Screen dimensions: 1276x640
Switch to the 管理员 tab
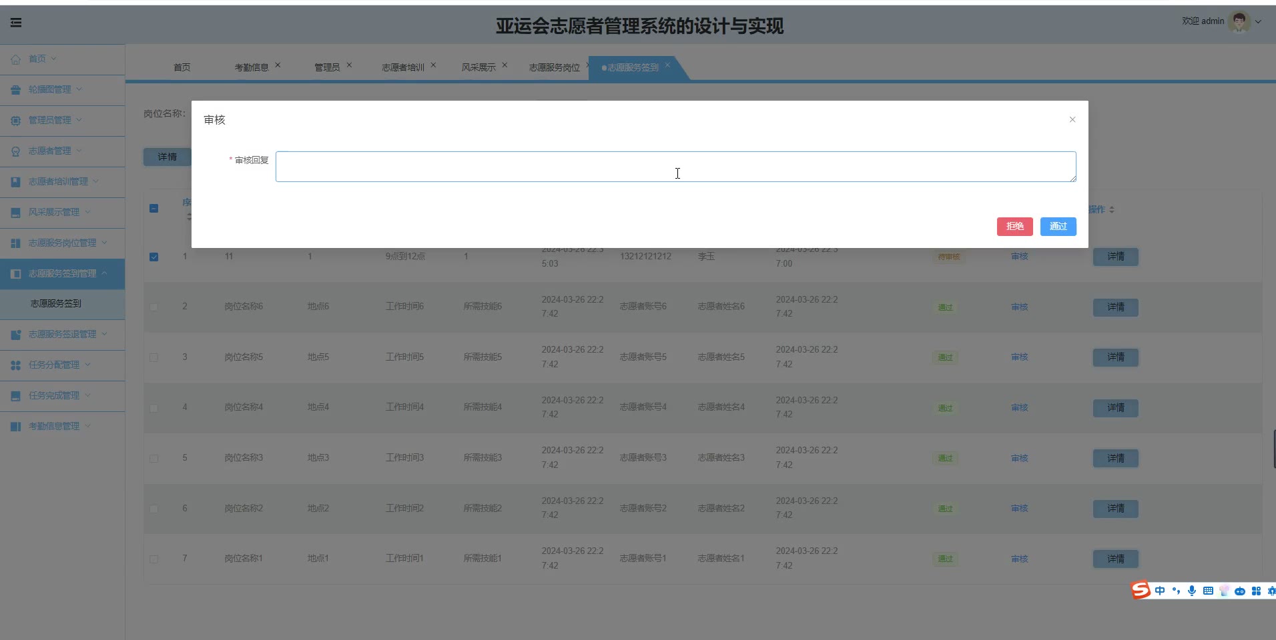pos(327,67)
